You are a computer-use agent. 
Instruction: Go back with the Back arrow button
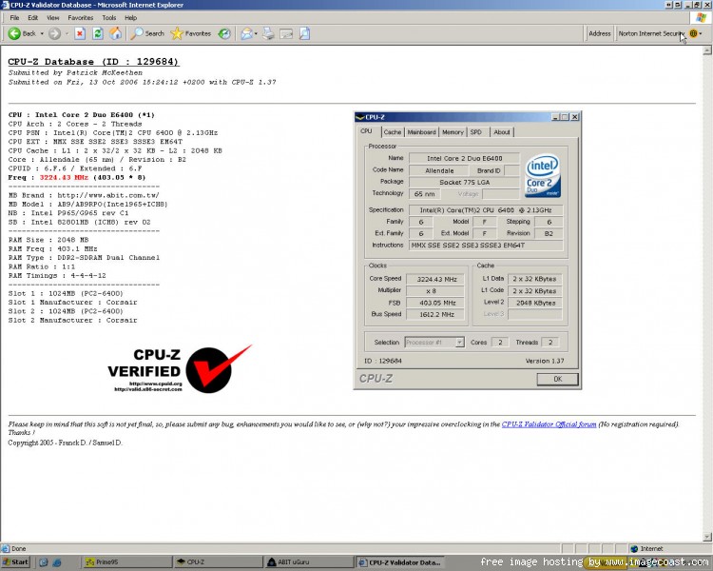coord(21,33)
